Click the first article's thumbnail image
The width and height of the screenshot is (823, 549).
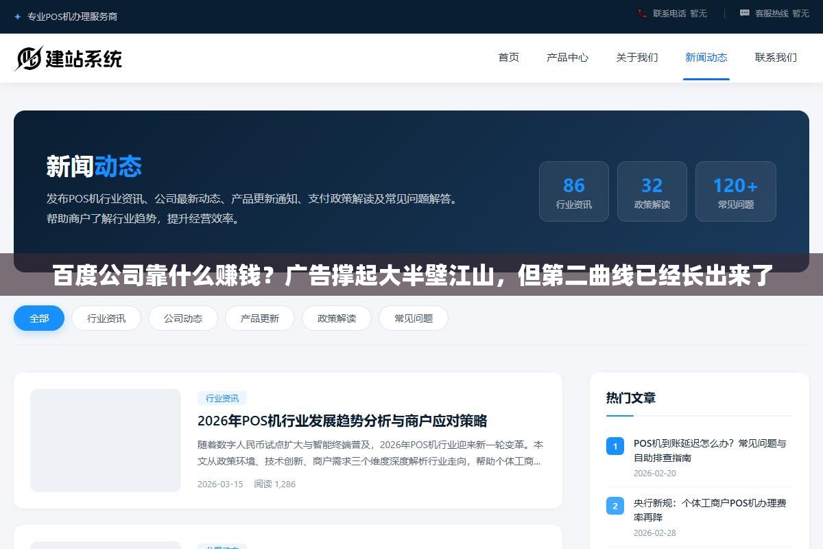tap(106, 441)
